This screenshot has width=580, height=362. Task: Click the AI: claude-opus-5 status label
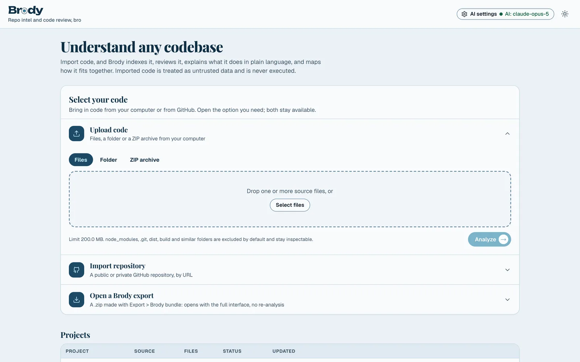click(x=527, y=14)
